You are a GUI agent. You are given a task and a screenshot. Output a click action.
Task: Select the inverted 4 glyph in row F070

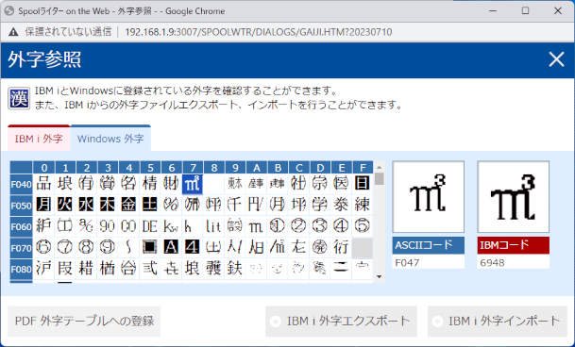(x=193, y=248)
